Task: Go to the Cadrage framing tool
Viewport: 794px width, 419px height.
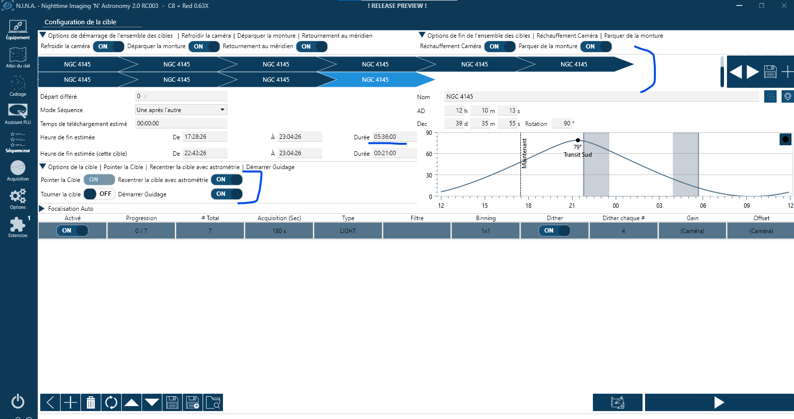Action: click(18, 86)
